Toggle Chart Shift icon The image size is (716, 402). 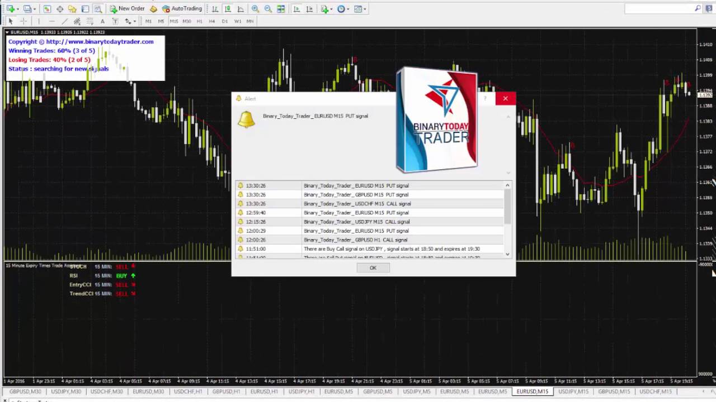click(x=309, y=9)
